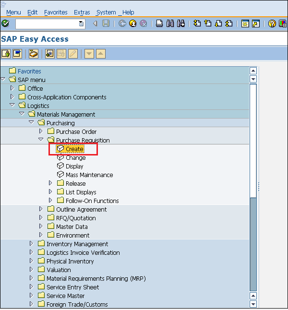Expand the Cross-Application Components folder

(12, 96)
